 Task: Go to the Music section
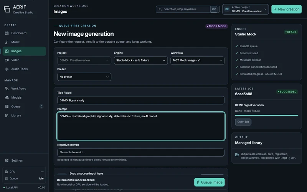pos(24,42)
